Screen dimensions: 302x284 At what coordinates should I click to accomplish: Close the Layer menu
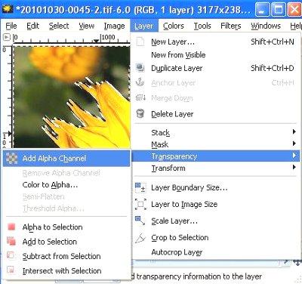pos(144,26)
